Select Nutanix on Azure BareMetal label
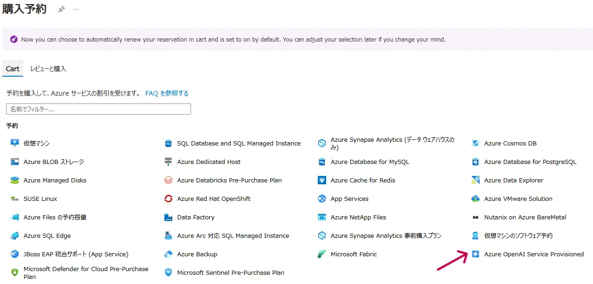Image resolution: width=593 pixels, height=284 pixels. 525,217
